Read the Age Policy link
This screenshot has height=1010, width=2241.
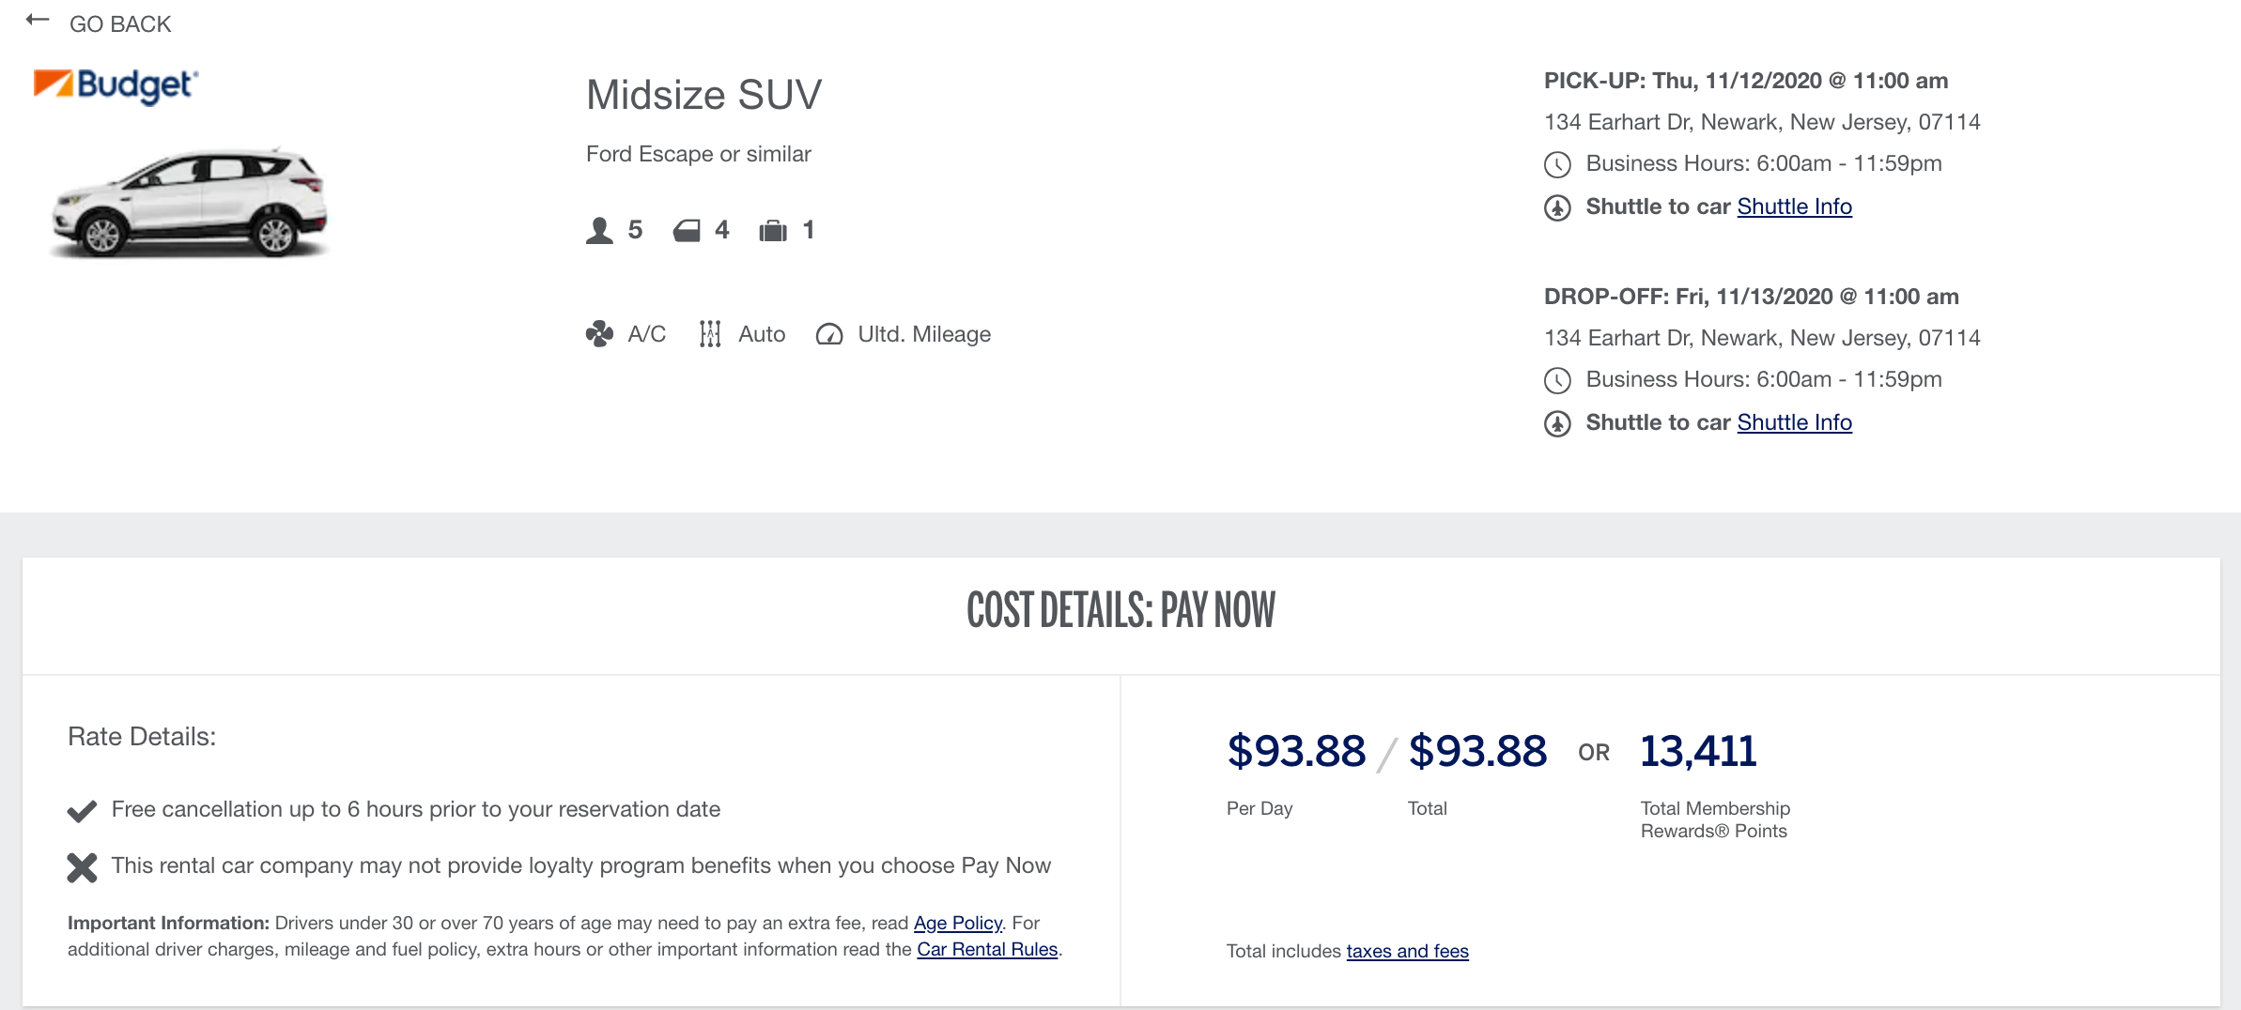point(957,923)
